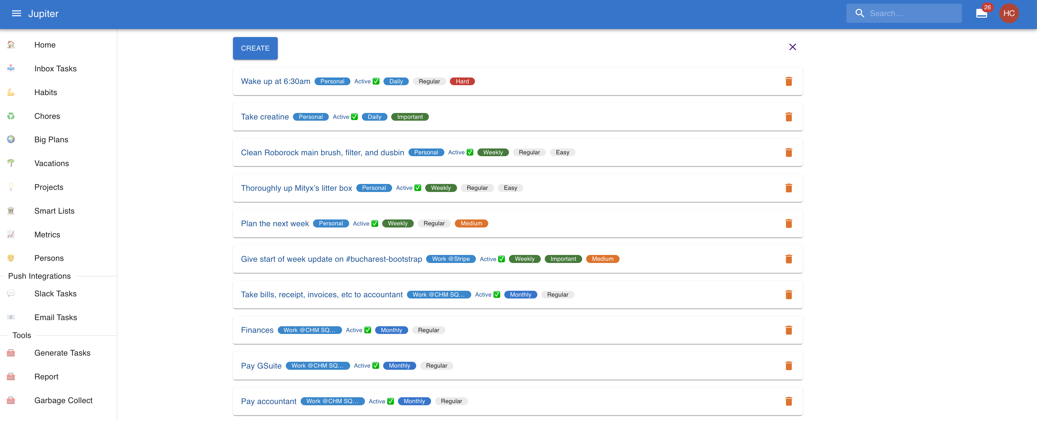
Task: Select Garbage Collect tool
Action: click(x=63, y=401)
